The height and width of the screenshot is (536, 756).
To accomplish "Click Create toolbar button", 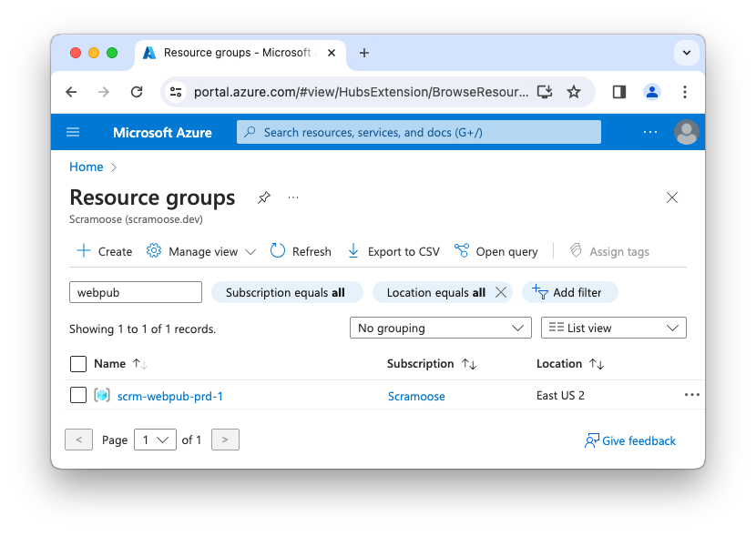I will [x=104, y=251].
